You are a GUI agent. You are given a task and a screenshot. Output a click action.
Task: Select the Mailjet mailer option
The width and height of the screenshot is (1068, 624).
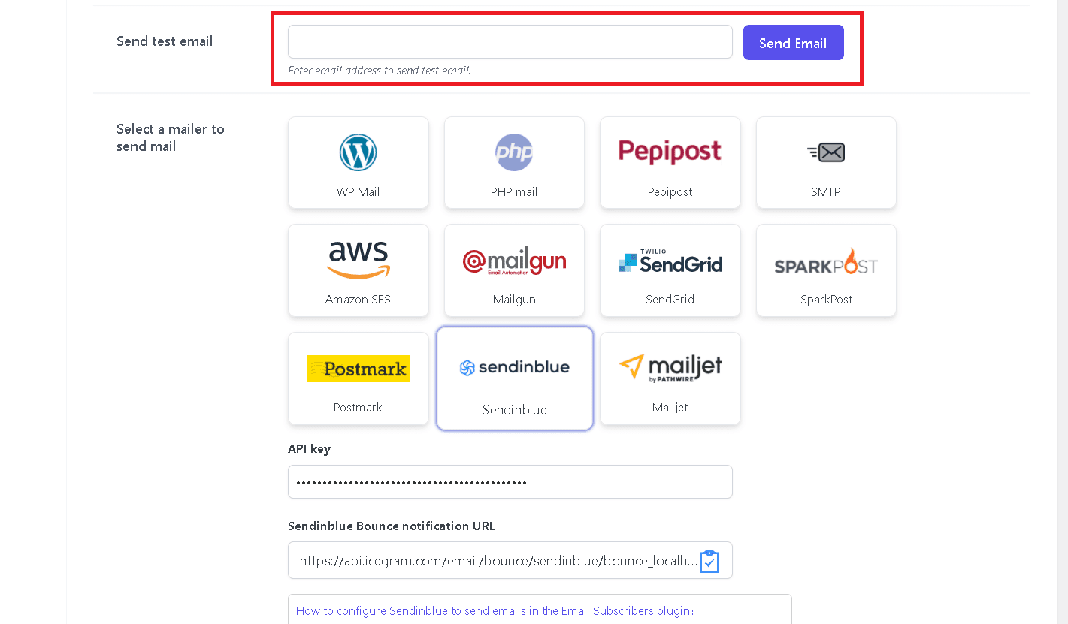point(670,378)
